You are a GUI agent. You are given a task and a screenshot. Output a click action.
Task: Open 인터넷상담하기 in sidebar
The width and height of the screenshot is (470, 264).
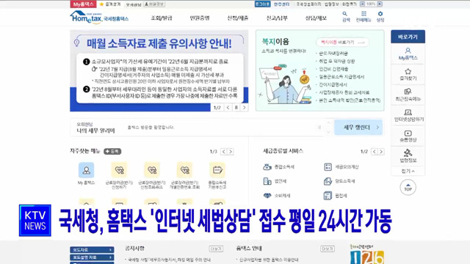[408, 116]
